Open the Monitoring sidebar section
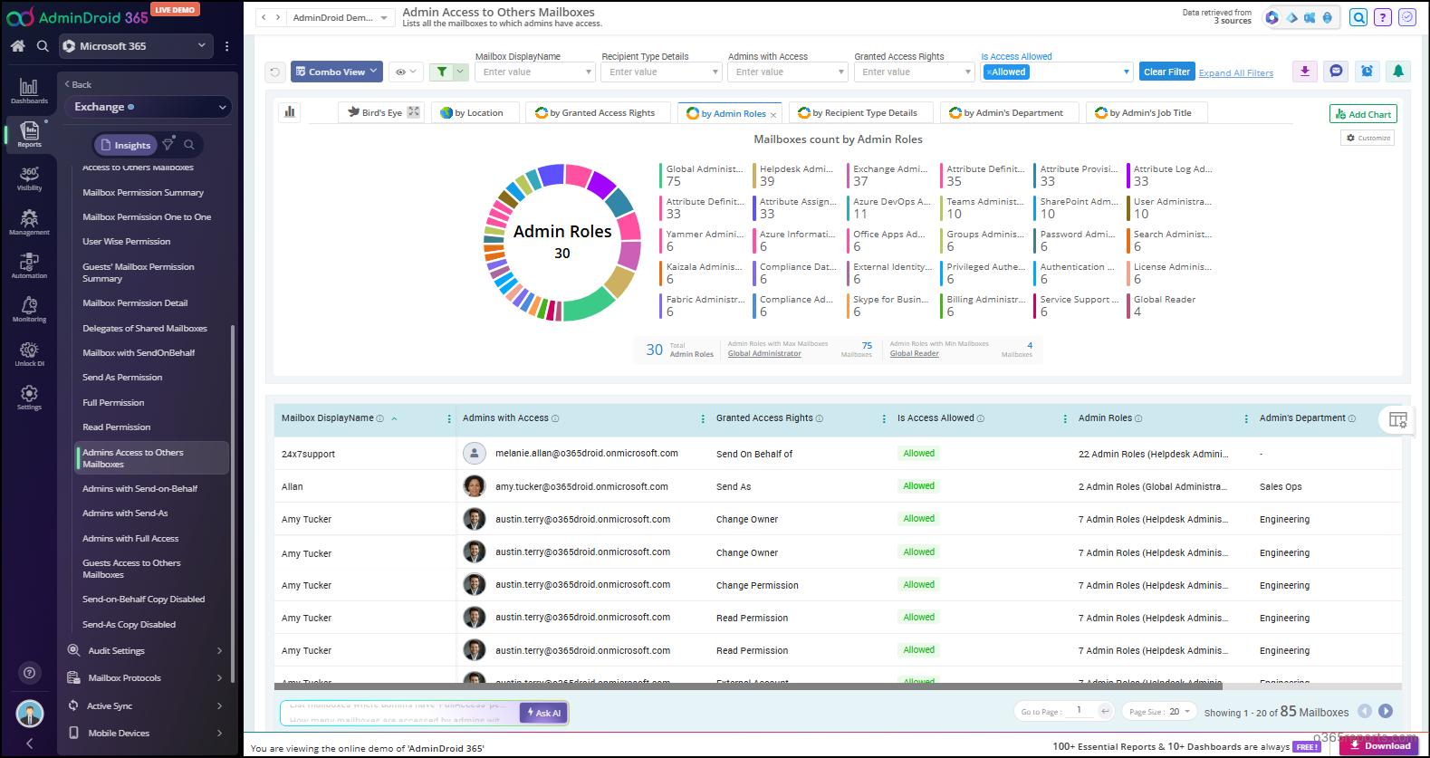 (x=29, y=309)
